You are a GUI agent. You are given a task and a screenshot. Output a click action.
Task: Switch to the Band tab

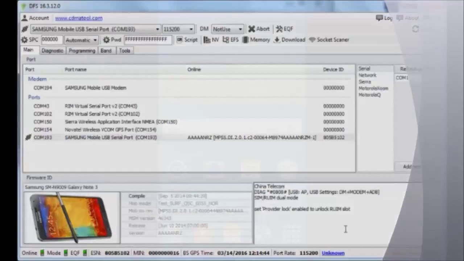106,51
